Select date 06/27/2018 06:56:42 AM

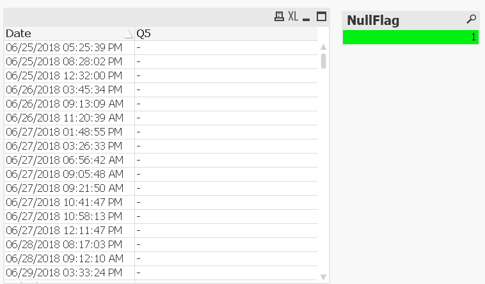(64, 160)
